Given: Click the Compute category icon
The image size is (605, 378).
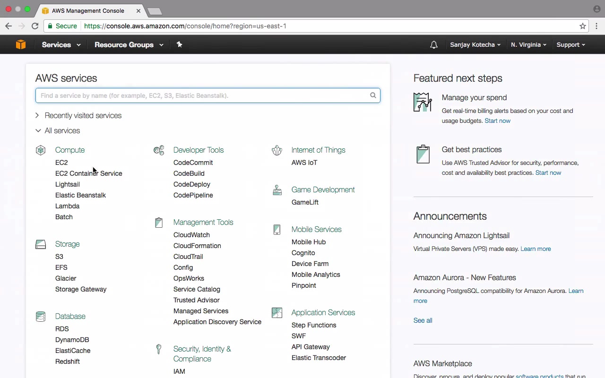Looking at the screenshot, I should coord(41,150).
